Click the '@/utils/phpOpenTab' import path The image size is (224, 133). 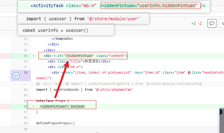click(x=114, y=90)
